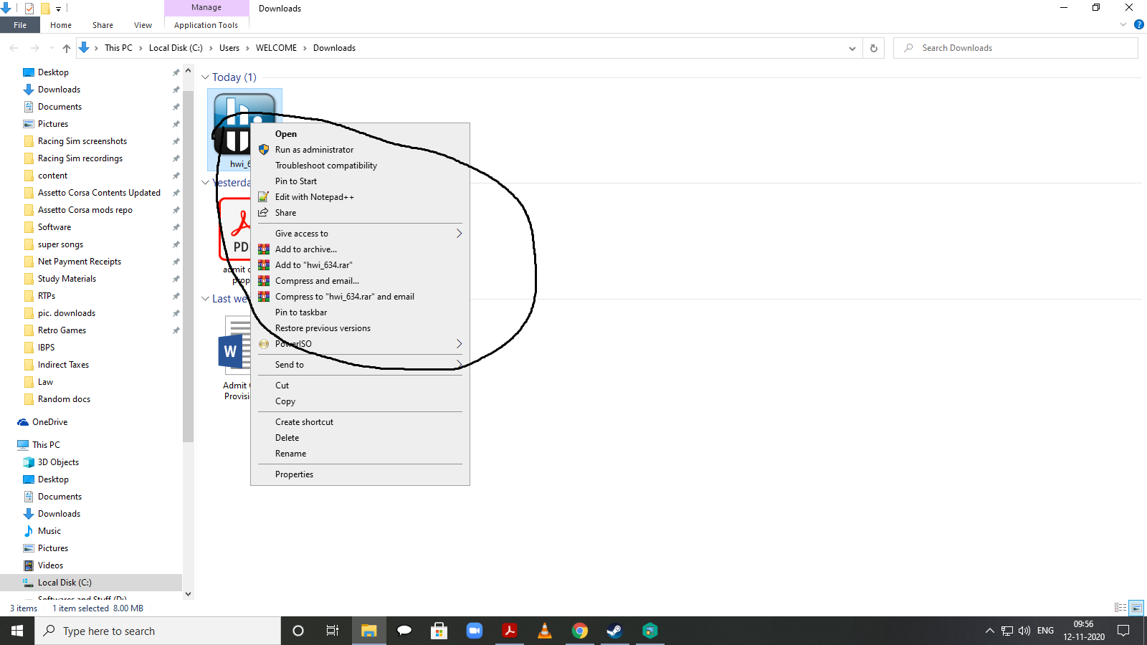Open the Application Tools tab
The width and height of the screenshot is (1147, 645).
click(x=206, y=25)
